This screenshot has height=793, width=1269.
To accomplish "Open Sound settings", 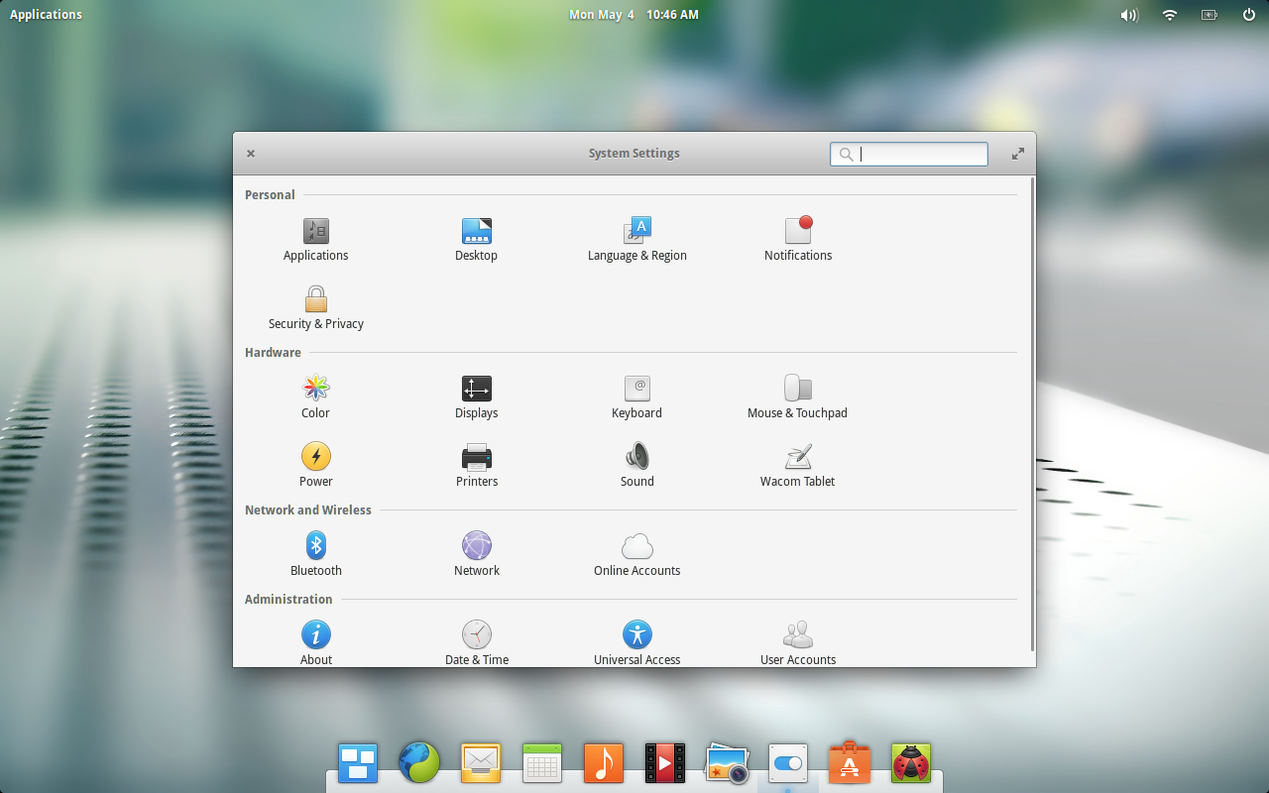I will click(x=636, y=464).
